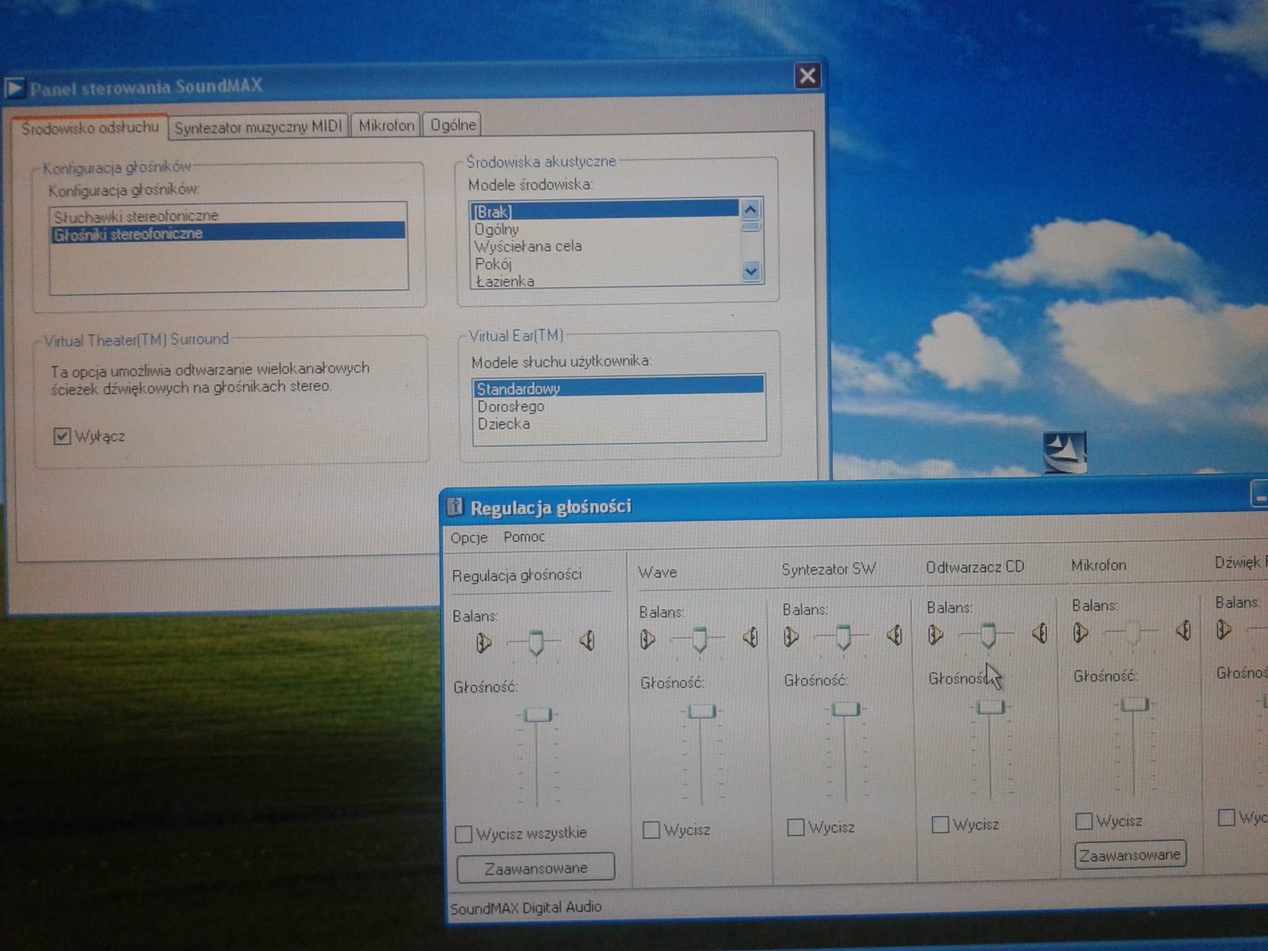This screenshot has height=951, width=1268.
Task: Click the Mikrofon volume slider handle
Action: [1135, 704]
